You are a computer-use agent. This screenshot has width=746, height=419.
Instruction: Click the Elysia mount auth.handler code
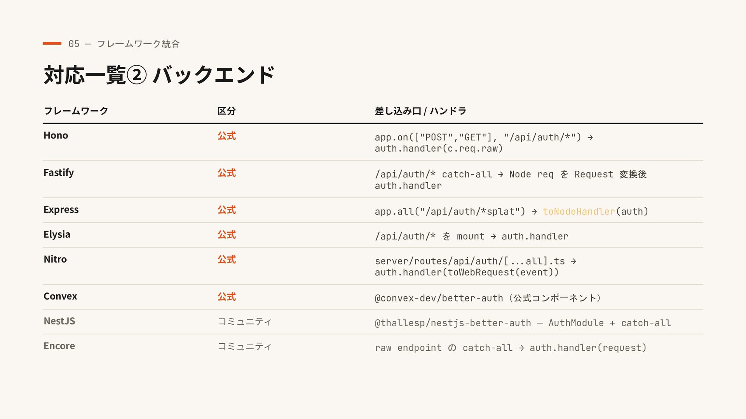tap(471, 236)
